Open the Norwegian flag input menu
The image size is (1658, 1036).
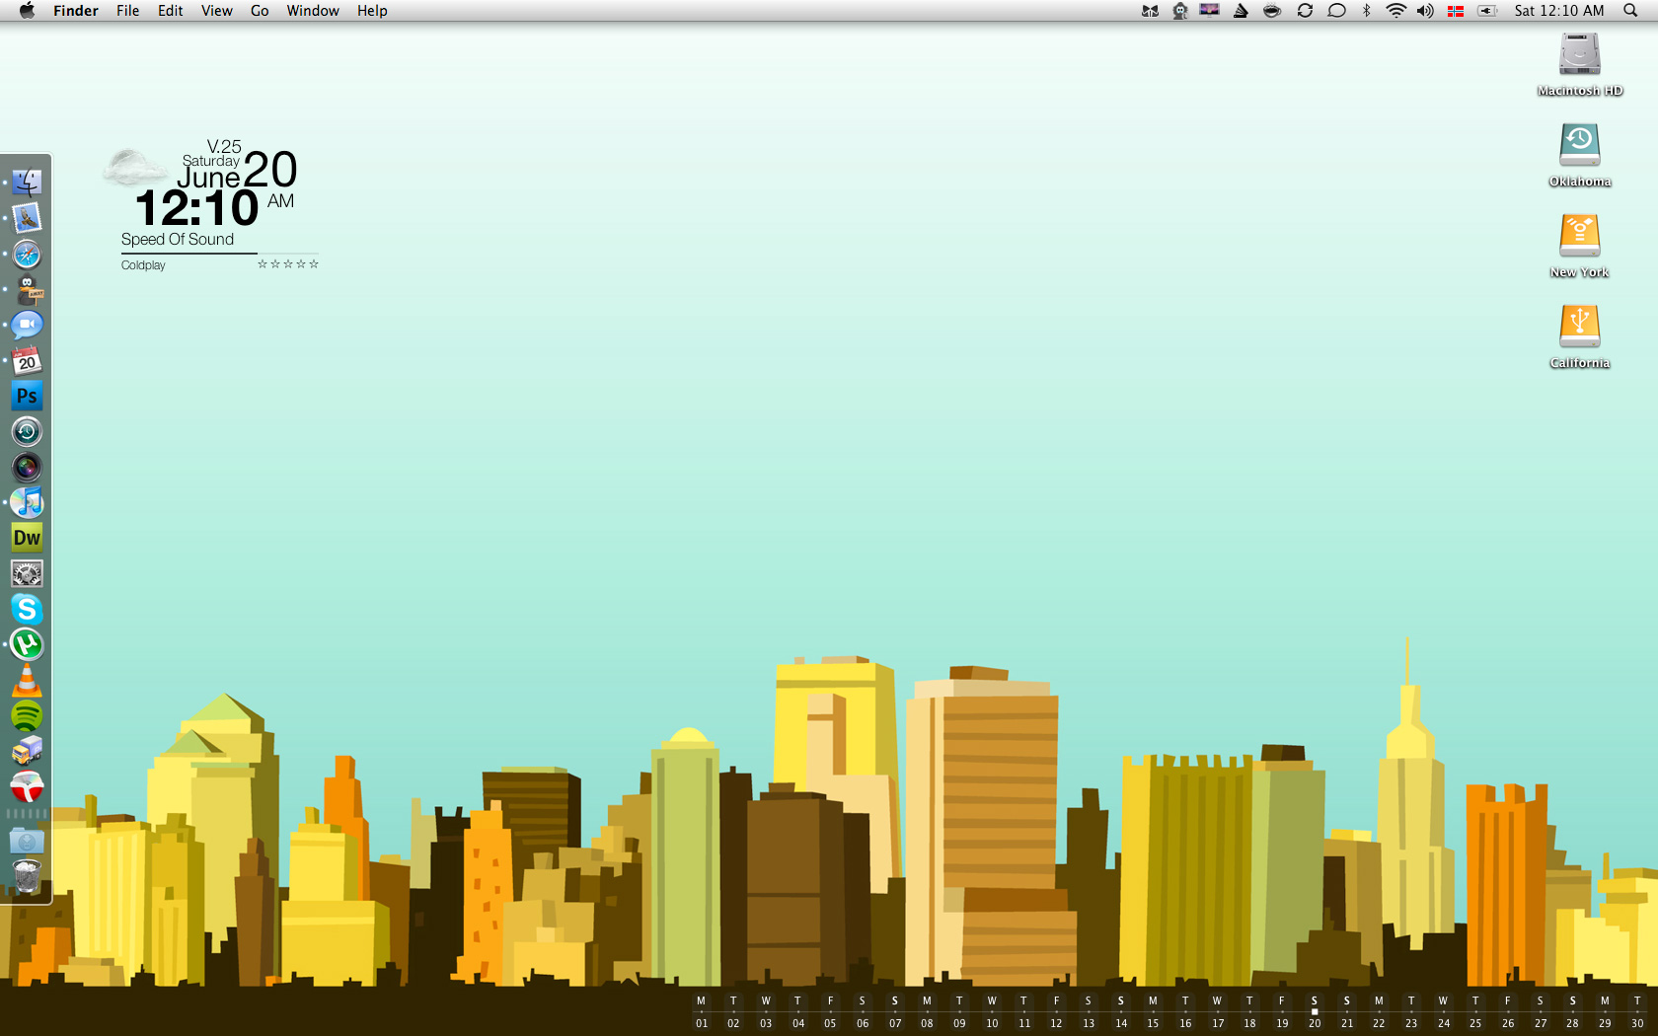pos(1455,11)
